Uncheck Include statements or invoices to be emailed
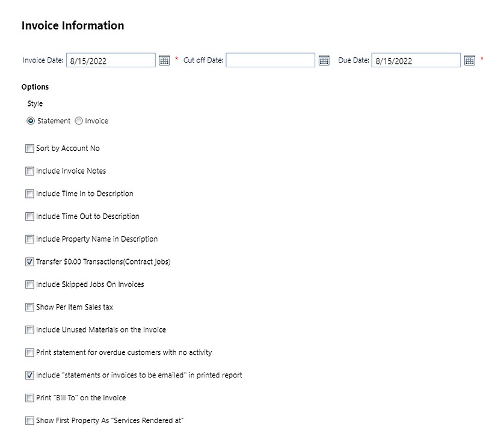The height and width of the screenshot is (431, 483). (29, 375)
